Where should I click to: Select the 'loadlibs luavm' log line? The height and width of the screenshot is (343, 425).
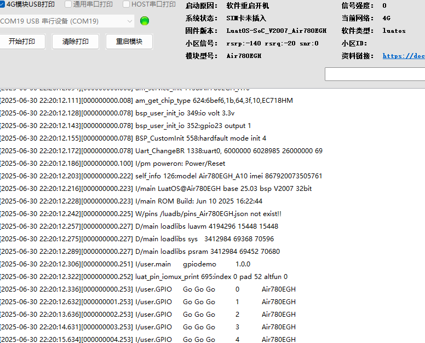(139, 226)
